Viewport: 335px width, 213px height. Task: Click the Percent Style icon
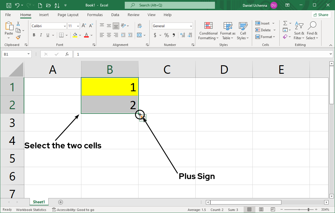pyautogui.click(x=166, y=35)
